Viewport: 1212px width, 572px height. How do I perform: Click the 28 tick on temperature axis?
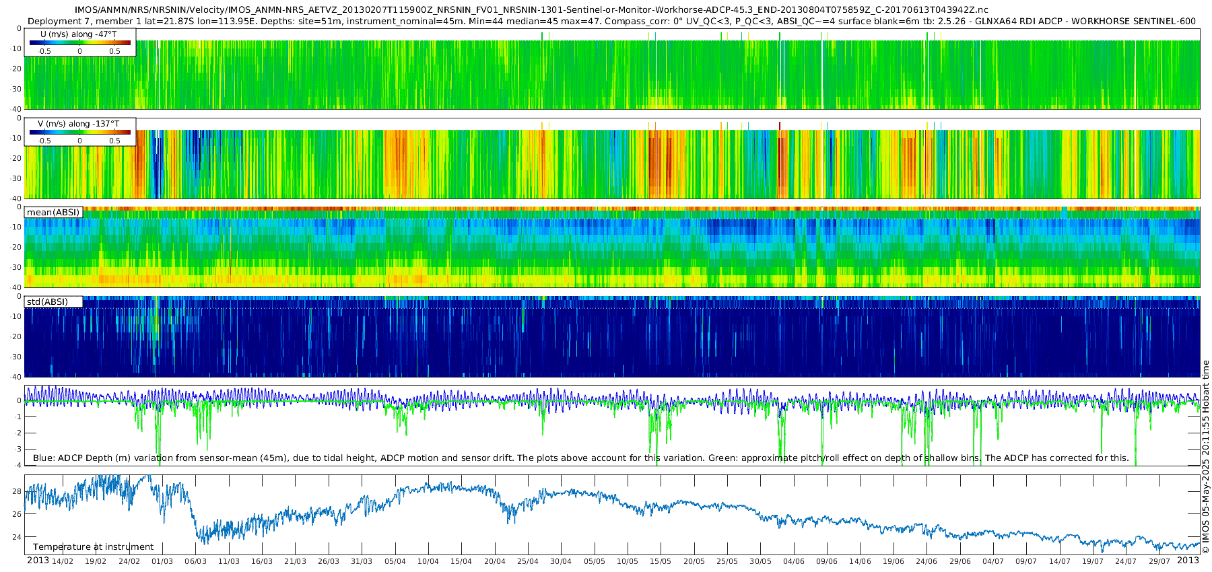click(17, 491)
